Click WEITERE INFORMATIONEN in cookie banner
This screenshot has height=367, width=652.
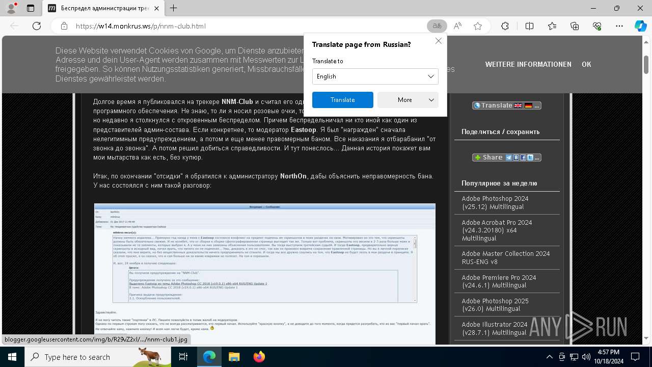[x=528, y=64]
